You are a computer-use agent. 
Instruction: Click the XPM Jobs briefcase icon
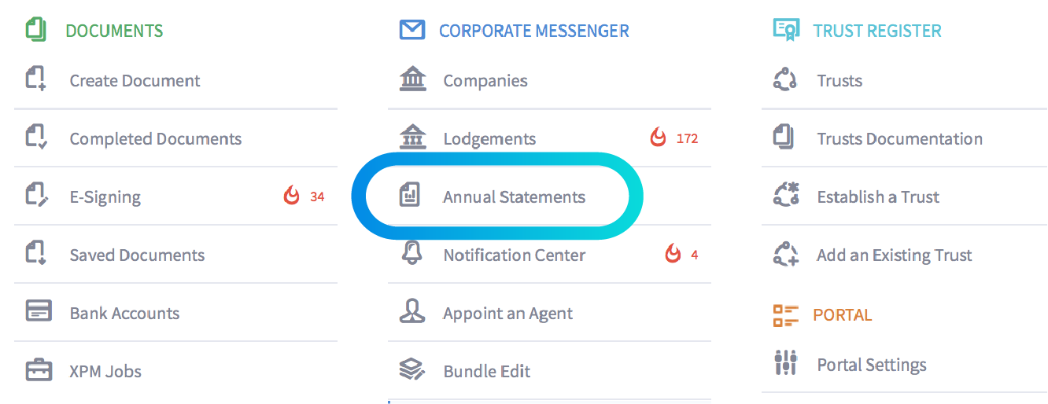[x=39, y=370]
